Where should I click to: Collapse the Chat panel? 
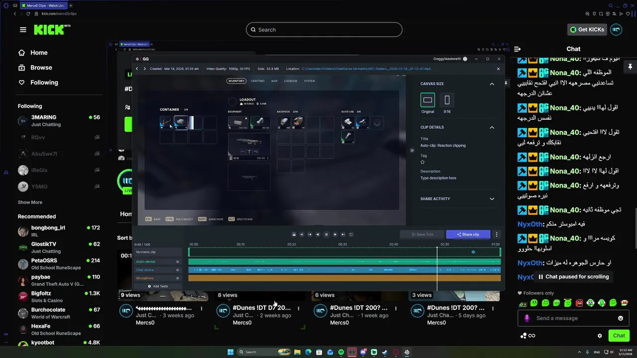click(x=517, y=49)
